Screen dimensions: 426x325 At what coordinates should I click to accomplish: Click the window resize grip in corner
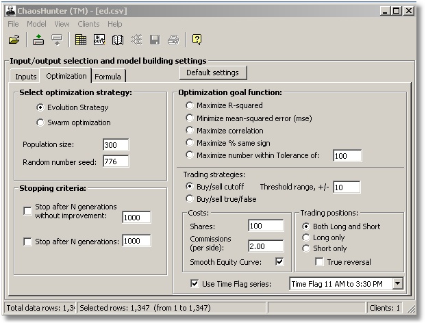coord(411,309)
